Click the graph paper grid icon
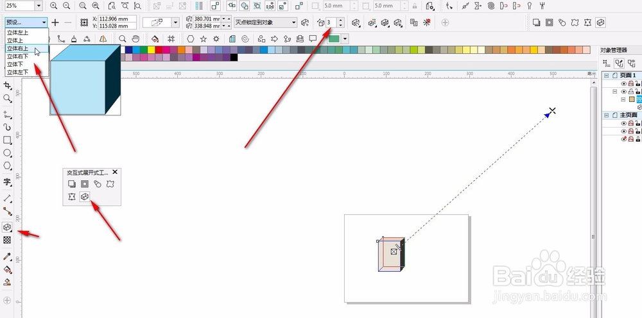 [x=232, y=39]
